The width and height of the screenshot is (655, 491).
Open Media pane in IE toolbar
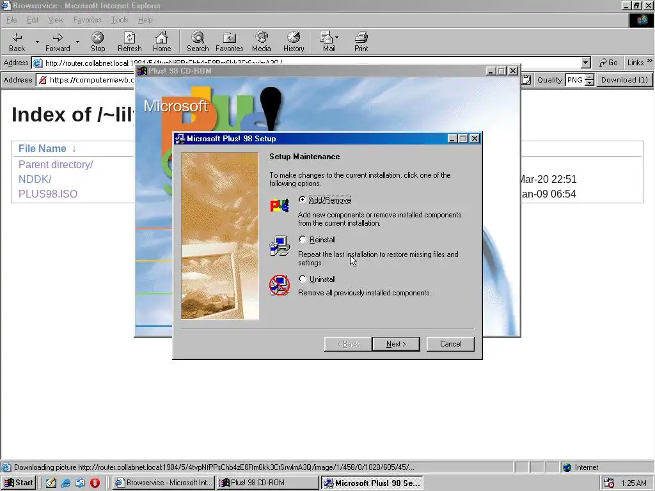(x=262, y=42)
